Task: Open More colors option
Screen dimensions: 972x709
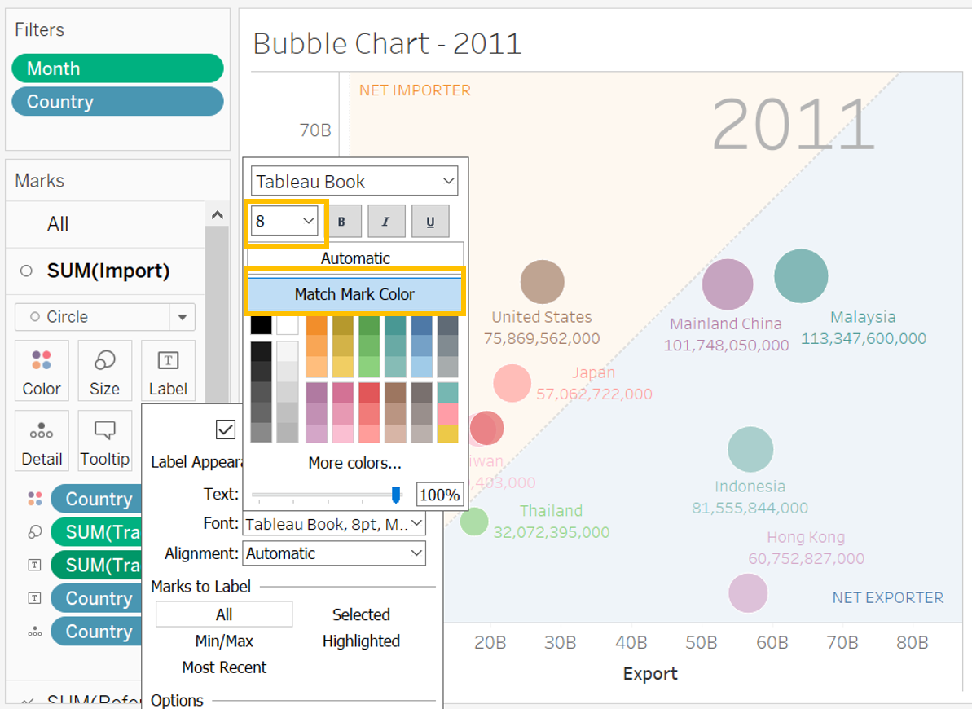Action: (354, 463)
